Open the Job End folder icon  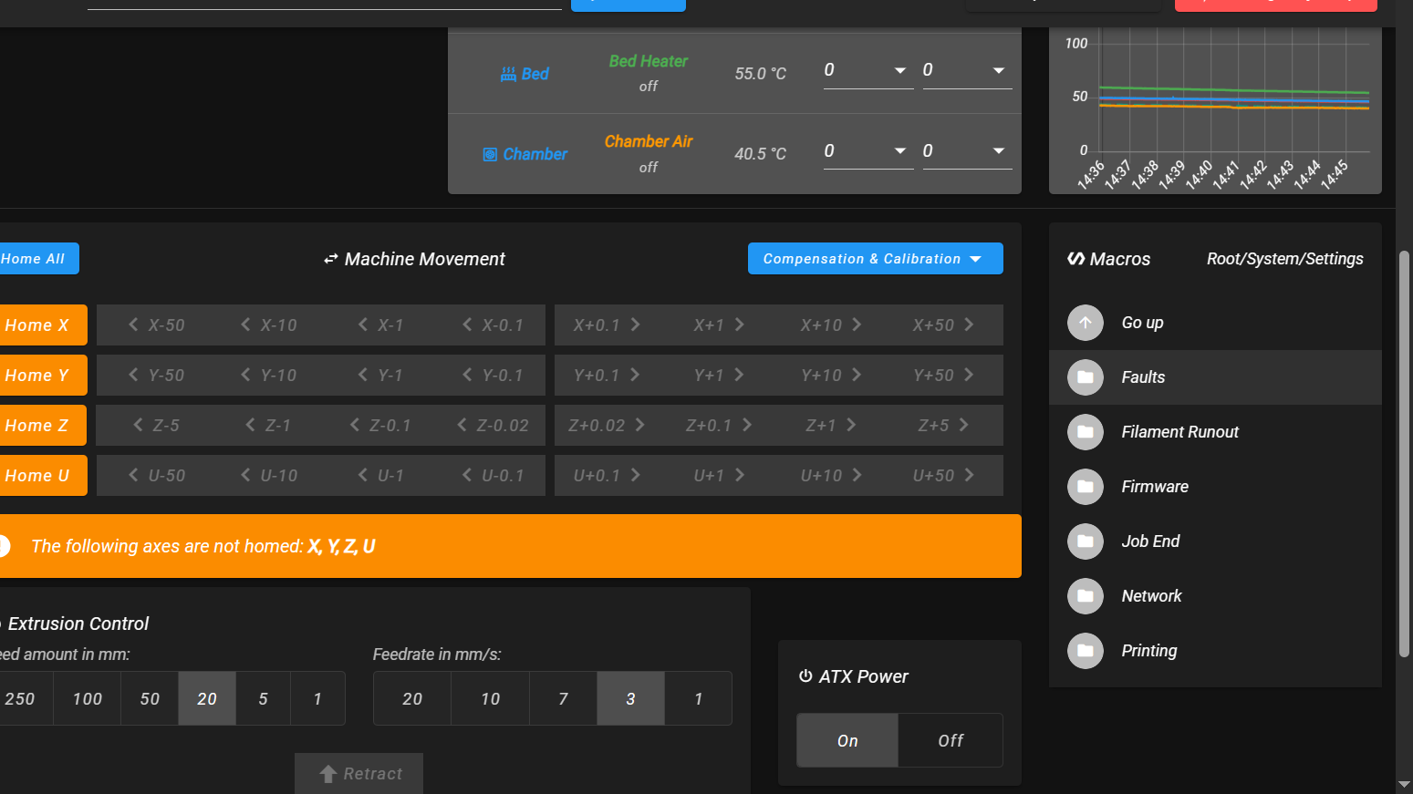[1086, 541]
